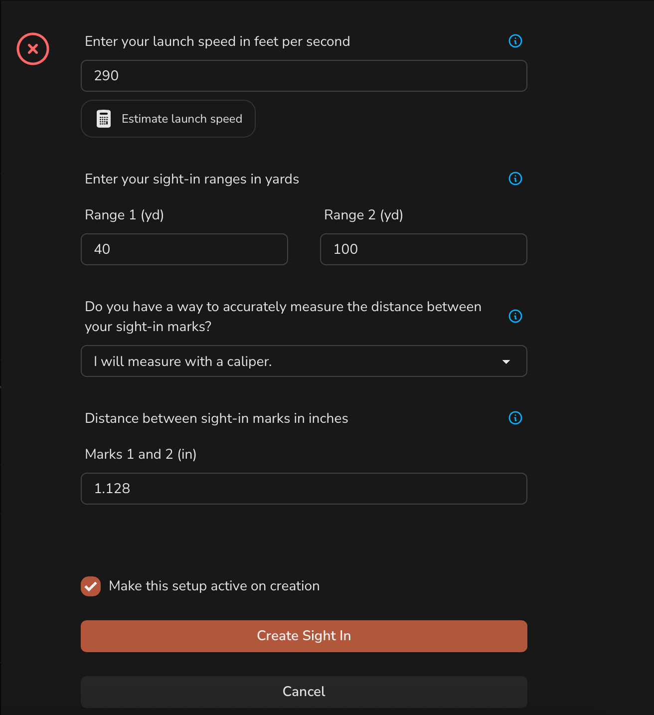This screenshot has height=715, width=654.
Task: Select the Range 2 field with value 100
Action: tap(424, 249)
